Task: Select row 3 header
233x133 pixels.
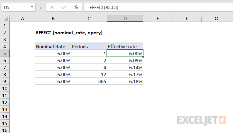Action: (x=5, y=40)
